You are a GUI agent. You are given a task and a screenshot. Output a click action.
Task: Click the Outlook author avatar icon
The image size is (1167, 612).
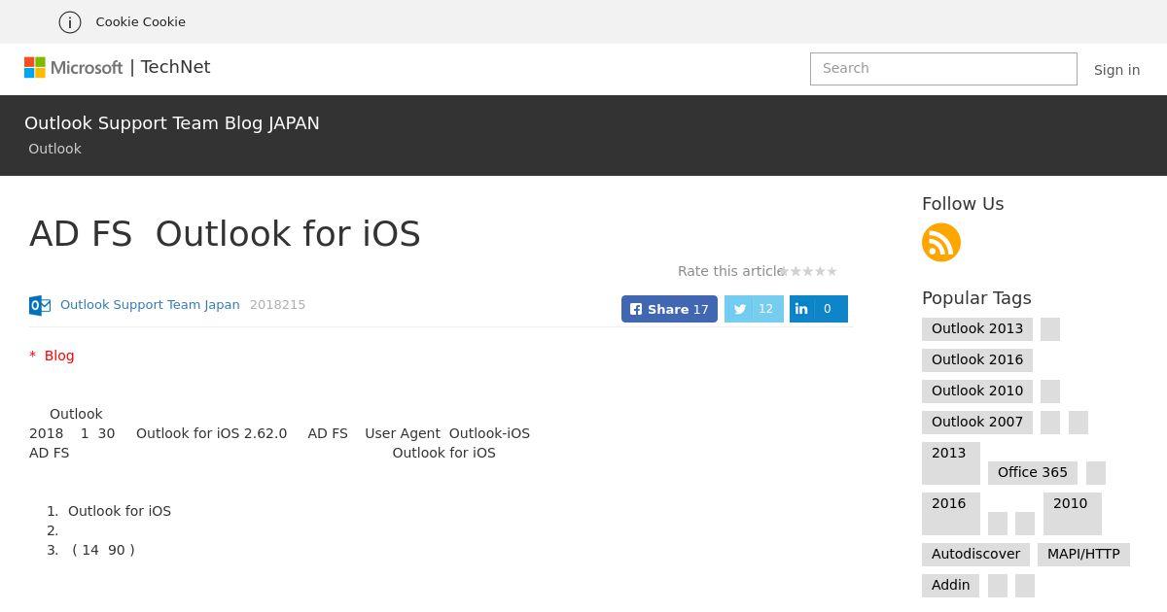tap(40, 305)
